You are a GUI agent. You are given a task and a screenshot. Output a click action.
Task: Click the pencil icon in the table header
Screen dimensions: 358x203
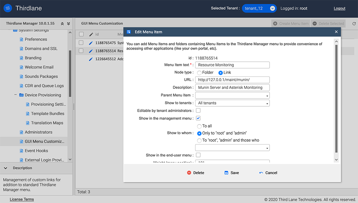tap(91, 34)
